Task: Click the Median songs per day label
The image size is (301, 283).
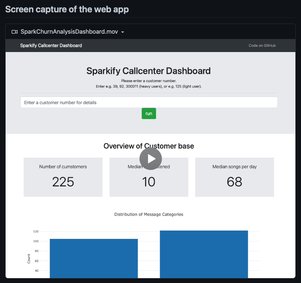Action: [234, 167]
